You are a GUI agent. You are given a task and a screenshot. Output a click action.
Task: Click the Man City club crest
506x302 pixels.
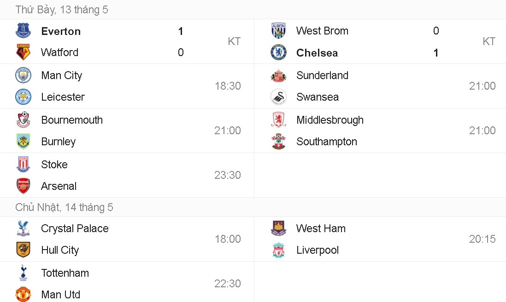coord(23,75)
